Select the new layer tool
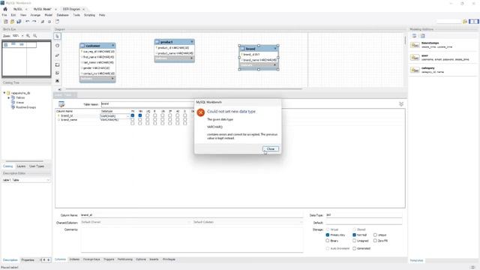Screen dimensions: 480x270 pyautogui.click(x=57, y=65)
